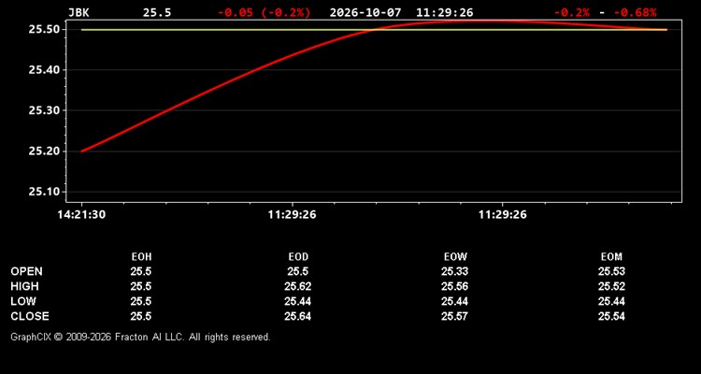Image resolution: width=701 pixels, height=374 pixels.
Task: Select the EOD column header
Action: coord(298,257)
